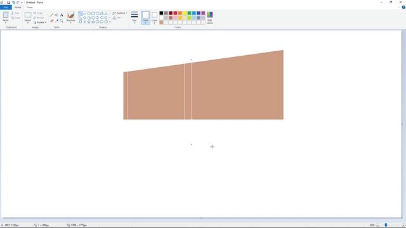This screenshot has width=406, height=228.
Task: Choose the Cloud callout shape
Action: click(x=106, y=22)
